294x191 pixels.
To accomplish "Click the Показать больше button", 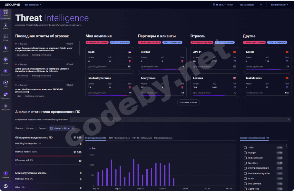I will coord(189,103).
